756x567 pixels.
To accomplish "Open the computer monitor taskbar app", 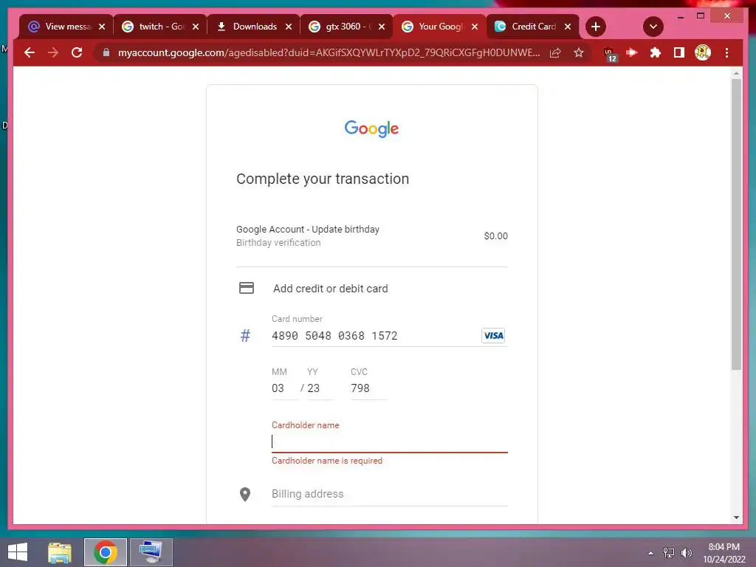I will point(151,552).
